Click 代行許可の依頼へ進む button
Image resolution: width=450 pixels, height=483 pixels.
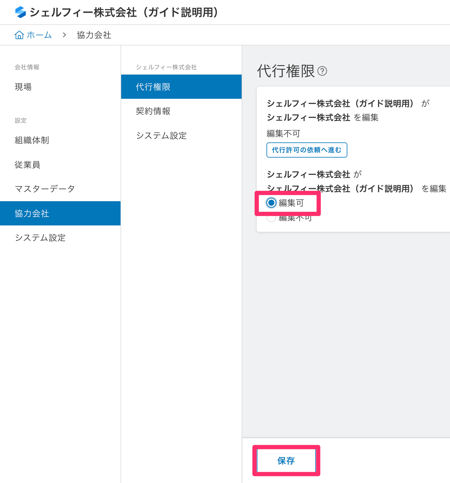click(x=307, y=150)
